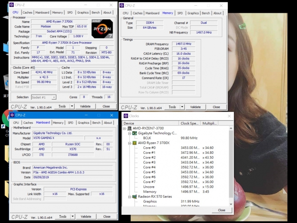Click Tools button in the Memory window
This screenshot has height=223, width=297.
tap(172, 107)
